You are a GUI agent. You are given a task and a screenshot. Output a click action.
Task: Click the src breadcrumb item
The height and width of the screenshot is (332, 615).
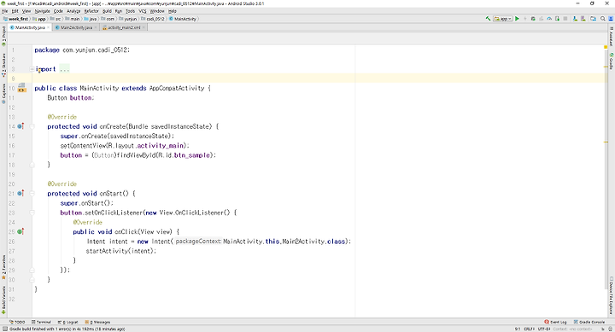[x=56, y=19]
